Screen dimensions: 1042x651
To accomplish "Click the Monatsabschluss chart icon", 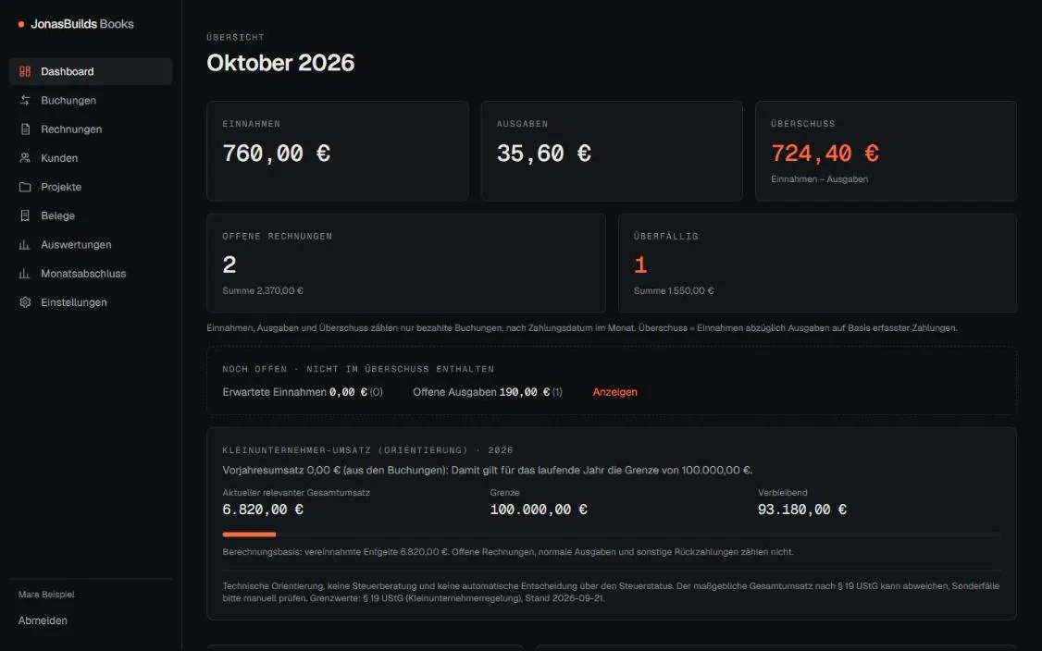I will [25, 274].
